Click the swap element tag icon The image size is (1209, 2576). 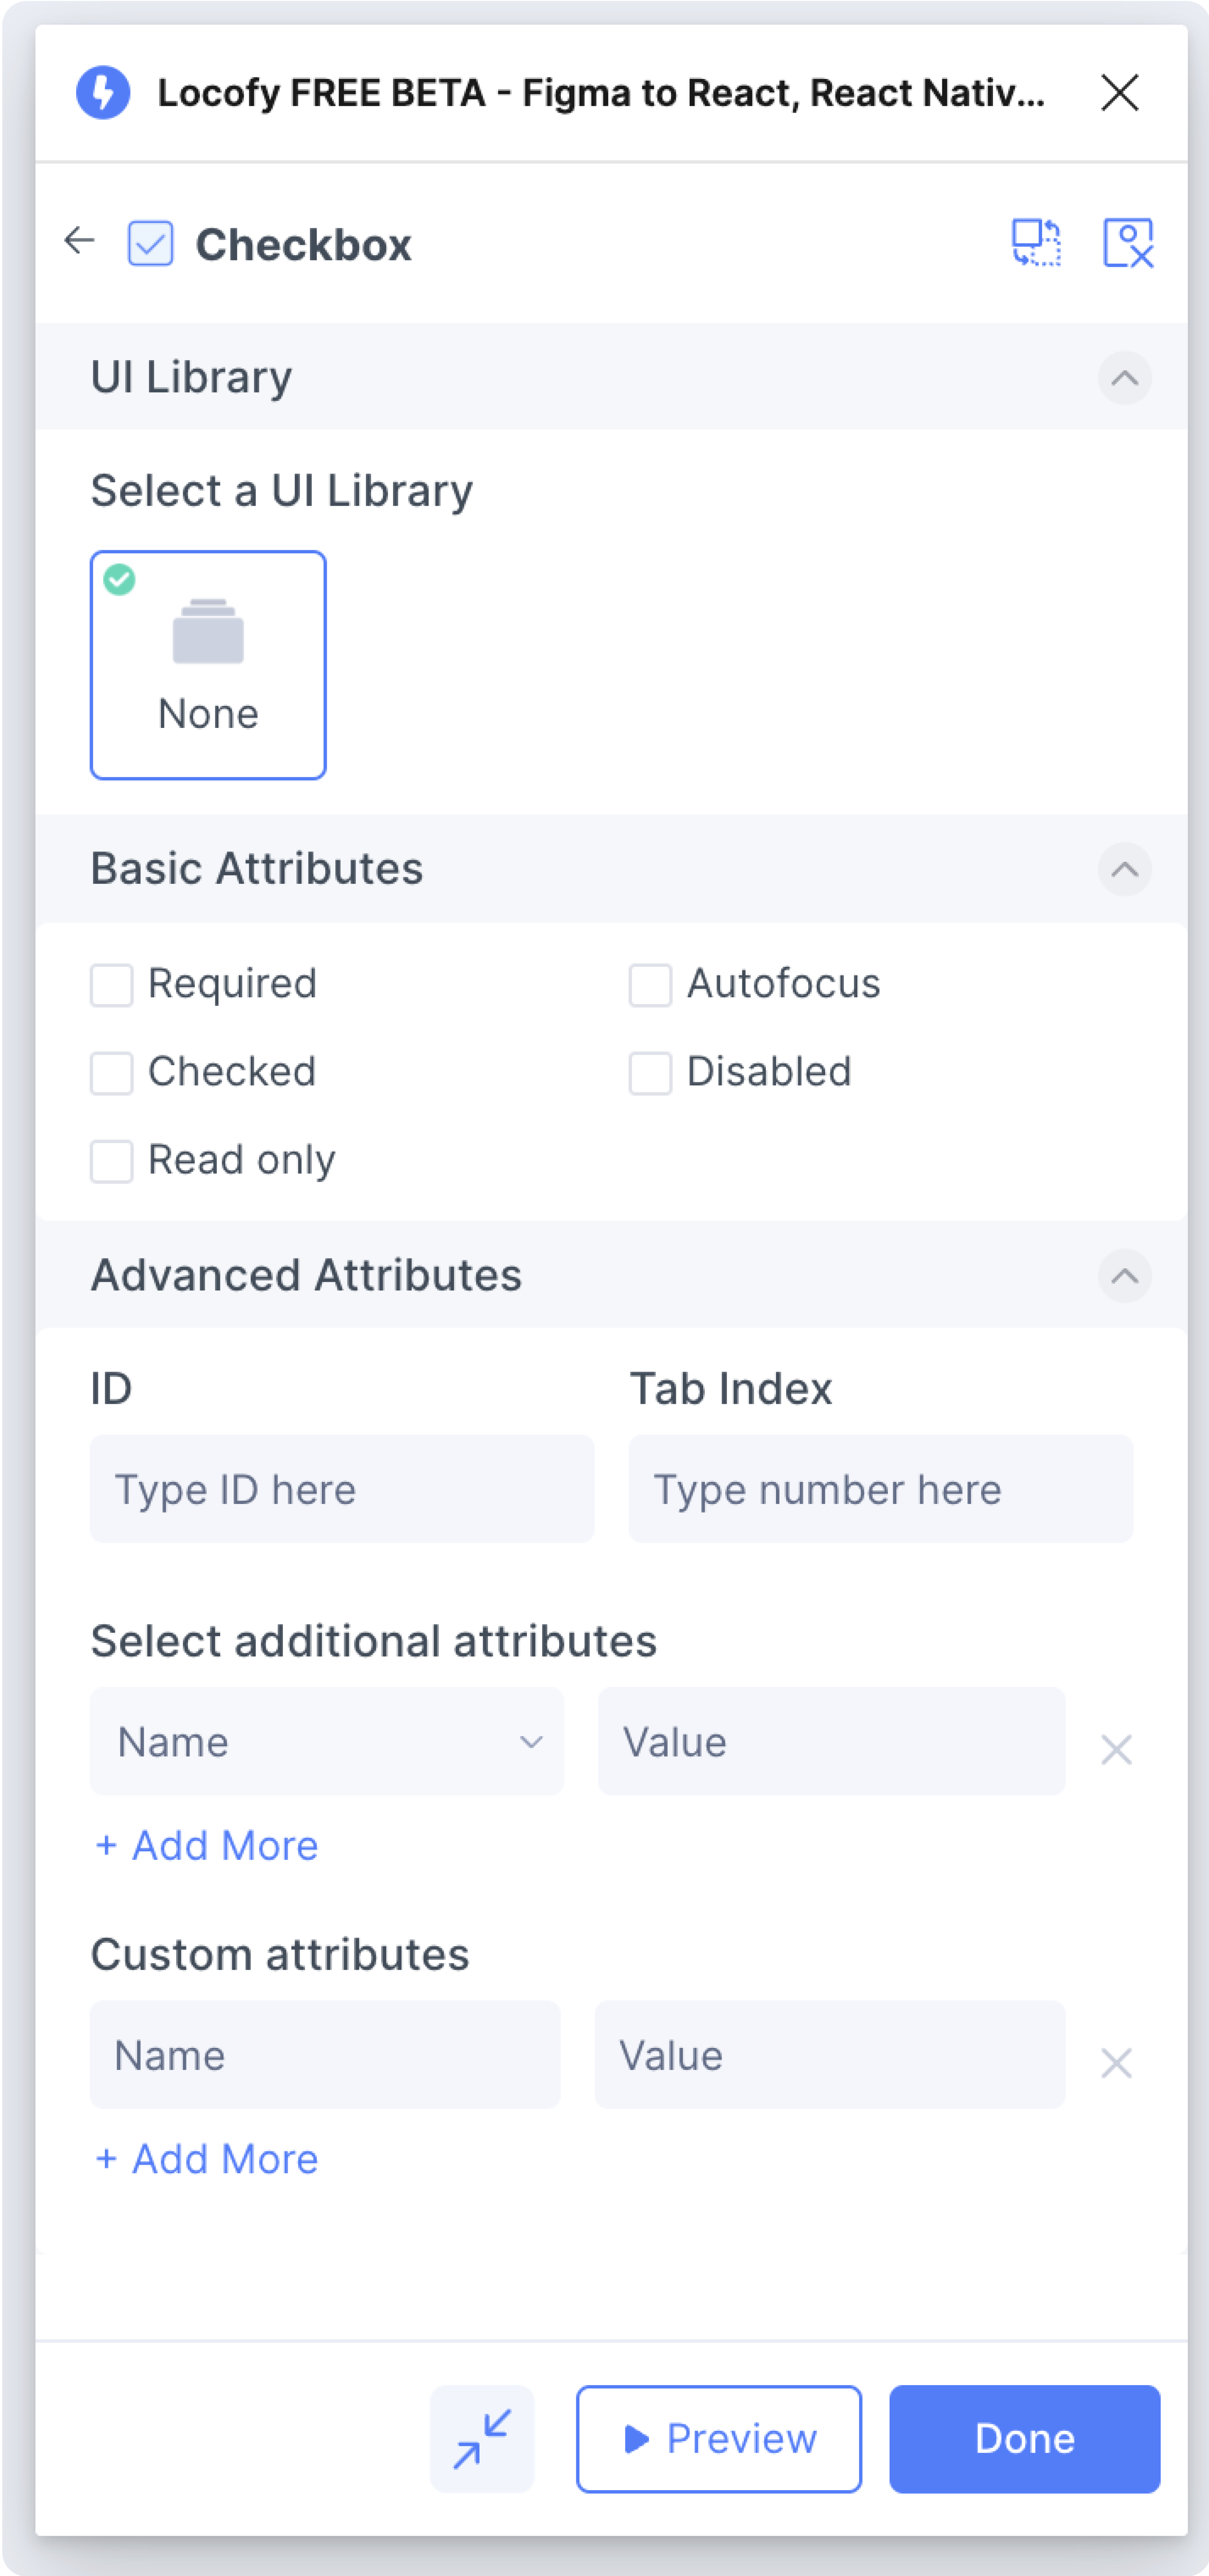click(1035, 243)
